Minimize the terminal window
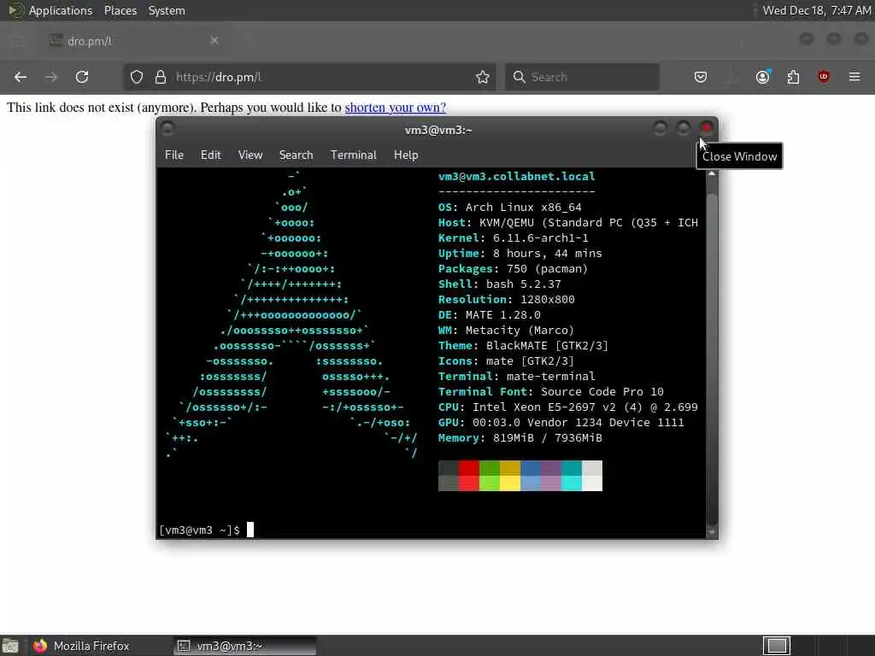The height and width of the screenshot is (656, 875). pyautogui.click(x=661, y=128)
